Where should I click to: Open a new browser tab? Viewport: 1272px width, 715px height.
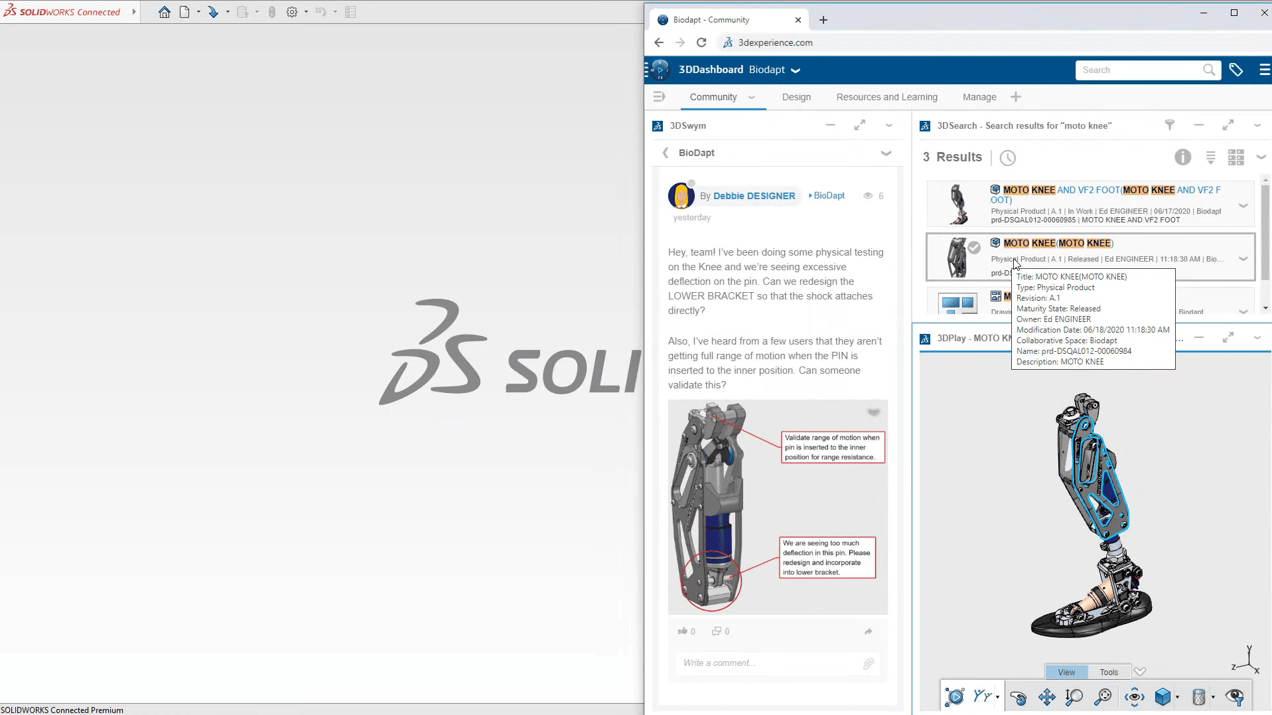(823, 20)
